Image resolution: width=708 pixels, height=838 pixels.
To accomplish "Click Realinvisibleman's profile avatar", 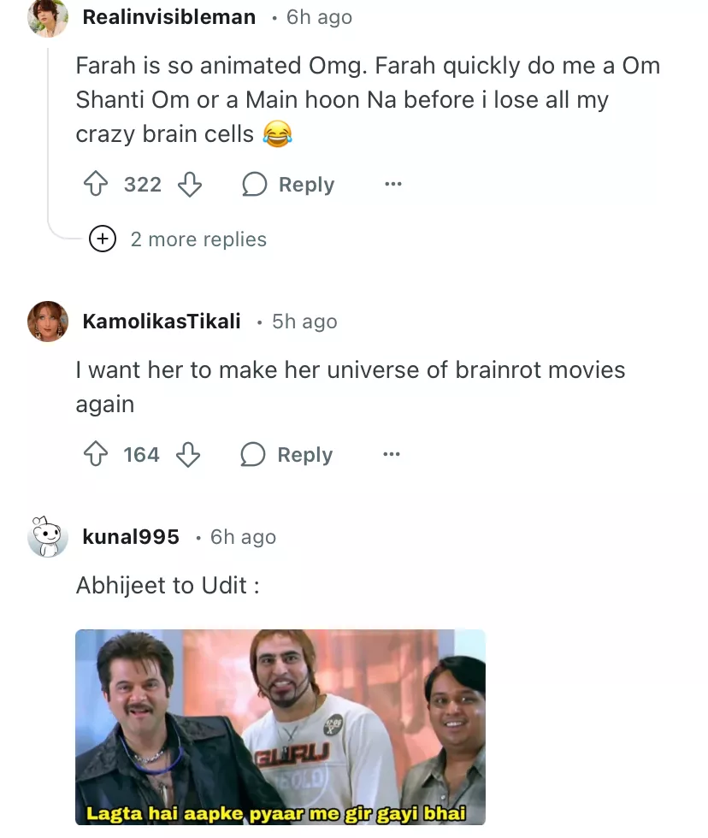I will pyautogui.click(x=48, y=17).
